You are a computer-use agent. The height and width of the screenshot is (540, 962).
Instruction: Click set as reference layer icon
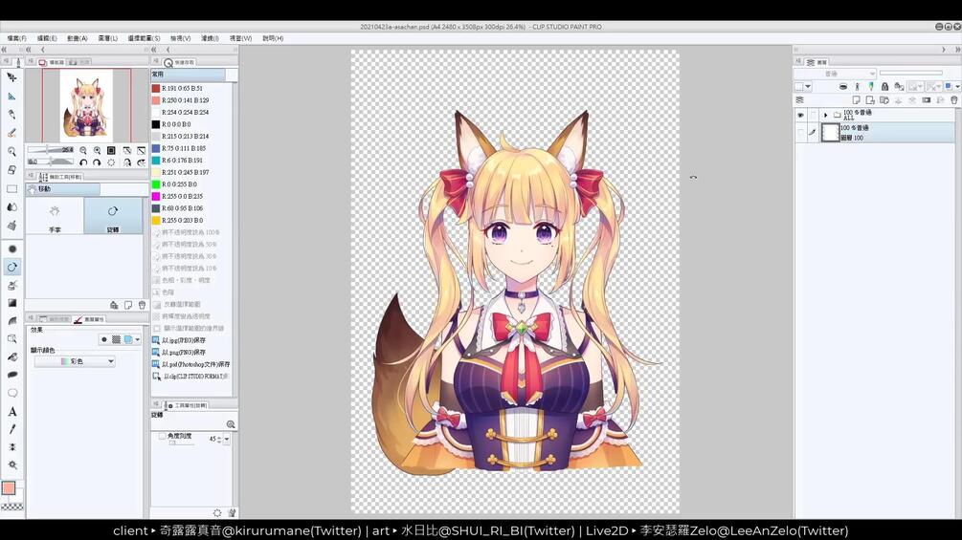pos(857,87)
